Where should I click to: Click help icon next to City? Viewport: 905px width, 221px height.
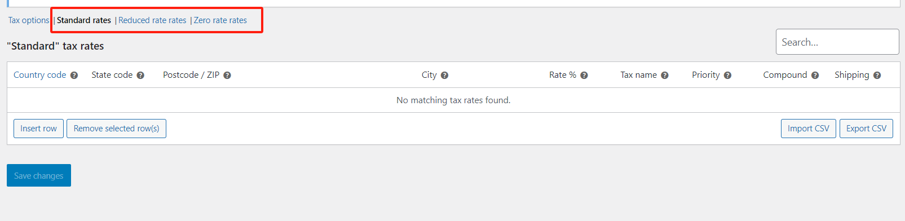(444, 76)
